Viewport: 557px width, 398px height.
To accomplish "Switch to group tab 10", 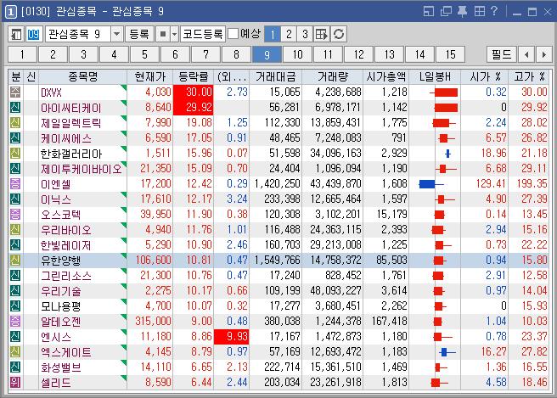I will 297,54.
